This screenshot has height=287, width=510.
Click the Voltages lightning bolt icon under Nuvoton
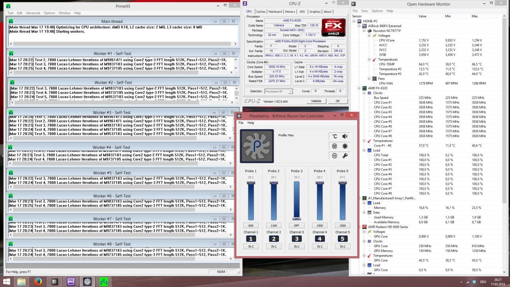375,36
